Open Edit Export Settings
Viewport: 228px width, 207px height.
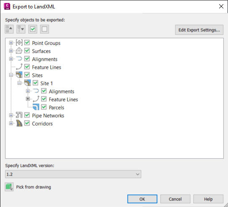point(199,30)
